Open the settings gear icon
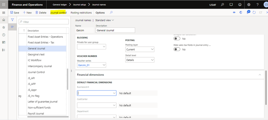This screenshot has height=120, width=268. tap(249, 5)
